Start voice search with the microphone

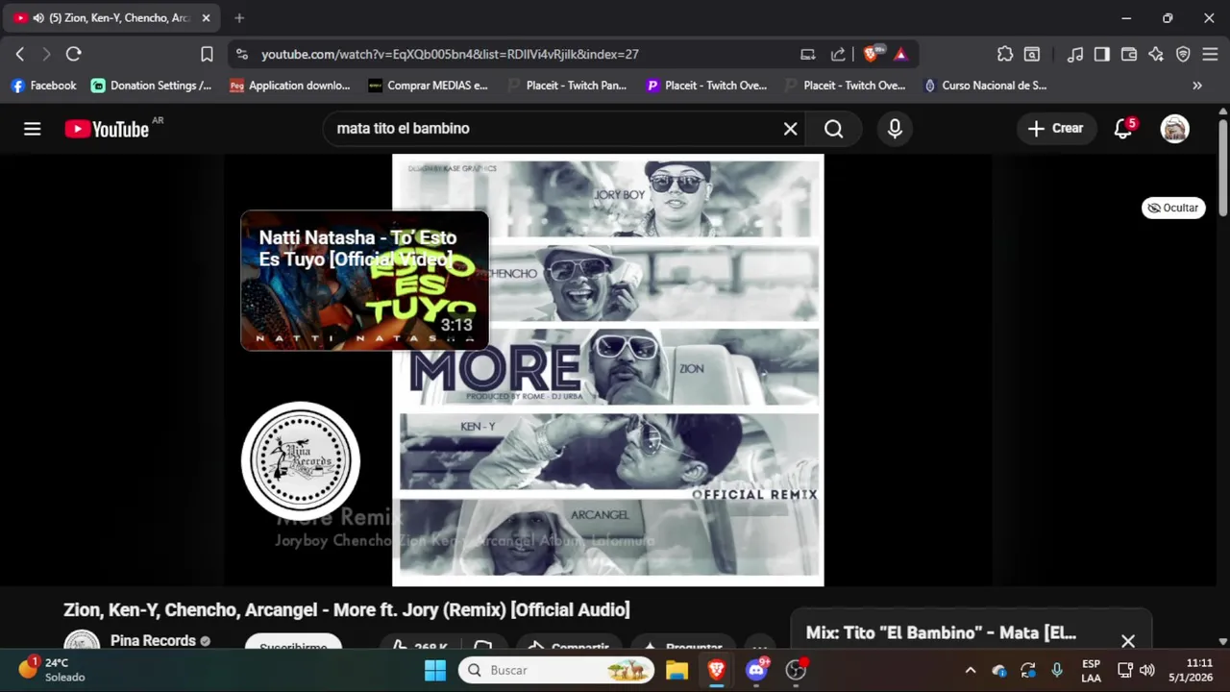tap(895, 129)
